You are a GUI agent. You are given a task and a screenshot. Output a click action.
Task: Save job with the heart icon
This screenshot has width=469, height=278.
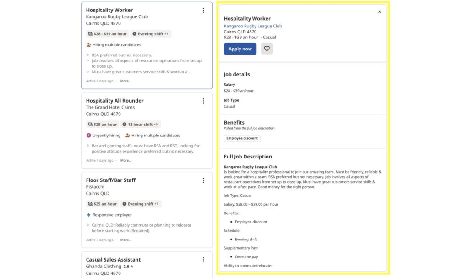[x=267, y=49]
